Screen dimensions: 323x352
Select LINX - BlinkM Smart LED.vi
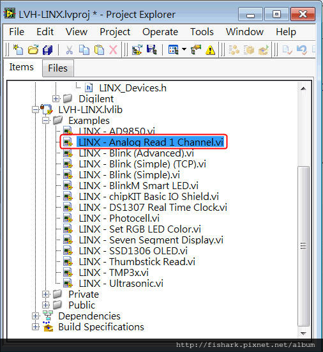click(139, 186)
